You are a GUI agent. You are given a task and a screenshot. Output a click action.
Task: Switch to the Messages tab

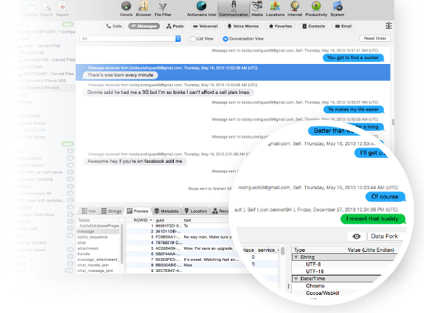pyautogui.click(x=144, y=26)
